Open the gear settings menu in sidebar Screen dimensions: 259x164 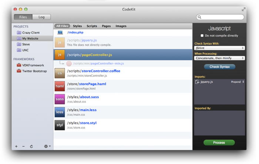coord(47,147)
